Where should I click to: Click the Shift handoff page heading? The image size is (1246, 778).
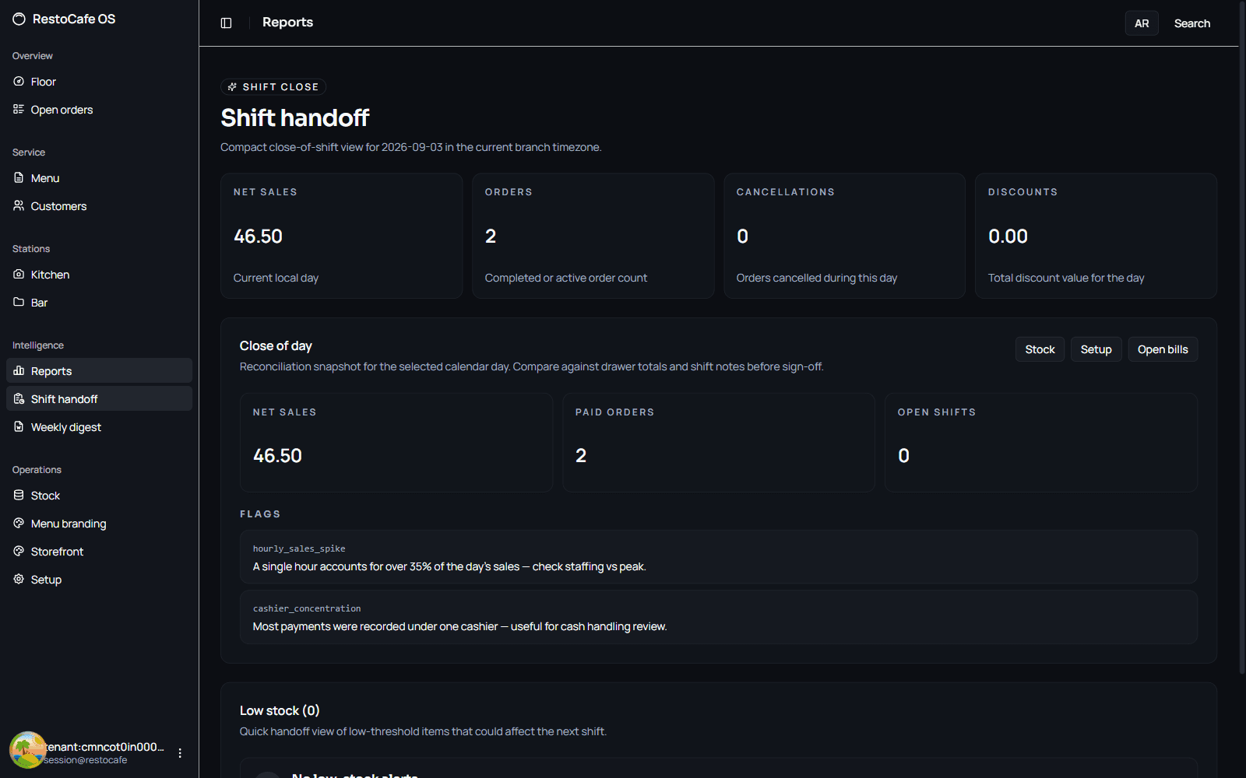[294, 117]
